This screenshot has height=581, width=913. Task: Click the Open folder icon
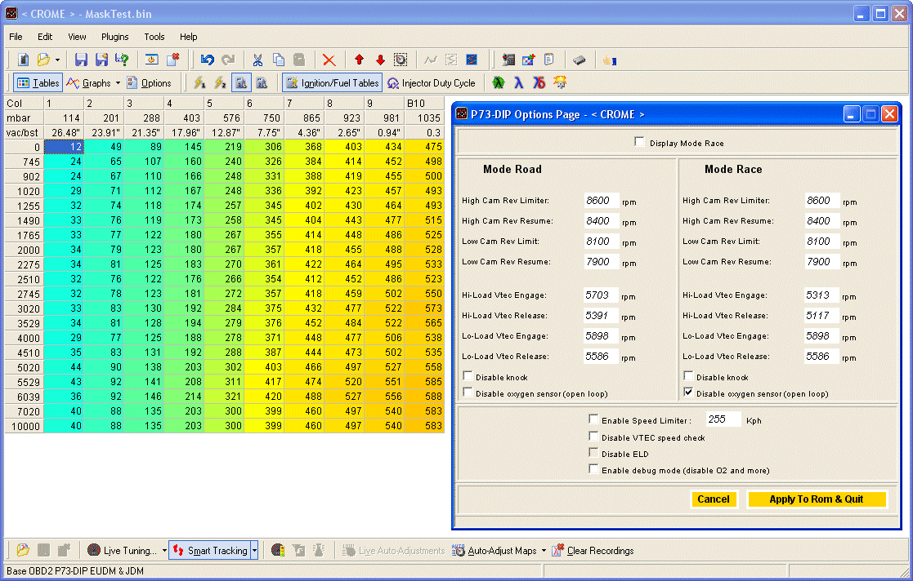click(x=43, y=60)
